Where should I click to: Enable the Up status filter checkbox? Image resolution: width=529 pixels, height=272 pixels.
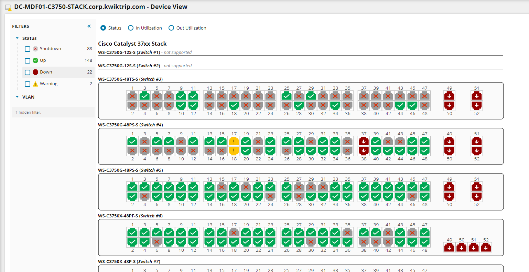click(x=28, y=61)
